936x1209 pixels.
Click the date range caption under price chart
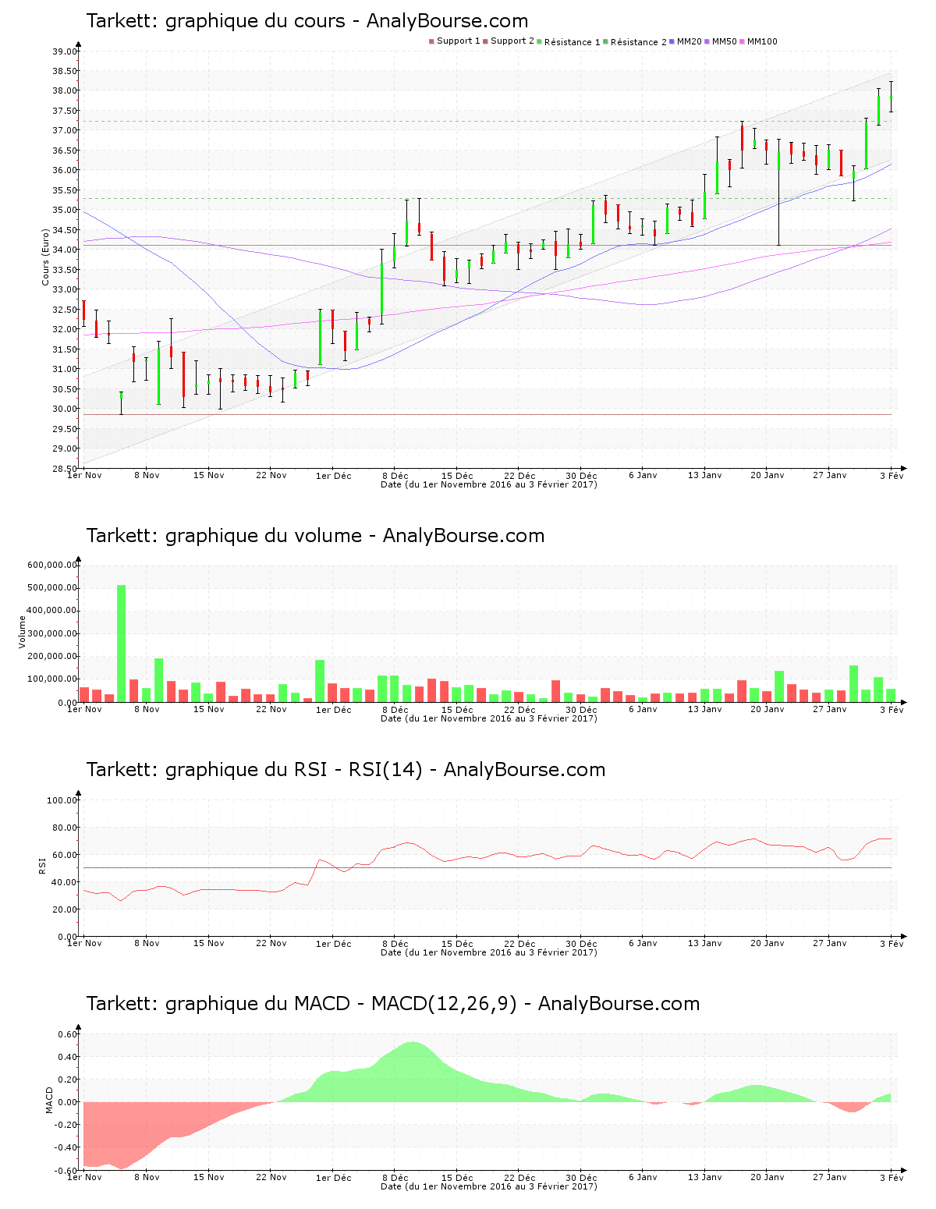pyautogui.click(x=489, y=484)
